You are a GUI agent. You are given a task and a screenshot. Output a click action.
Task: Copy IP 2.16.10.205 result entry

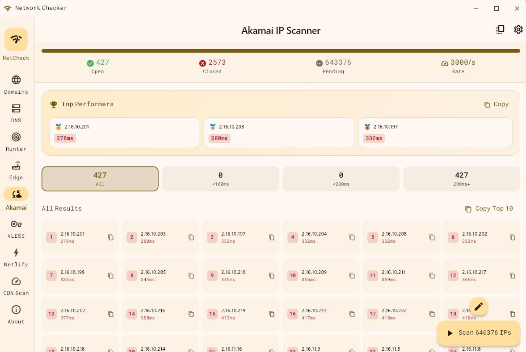[191, 276]
